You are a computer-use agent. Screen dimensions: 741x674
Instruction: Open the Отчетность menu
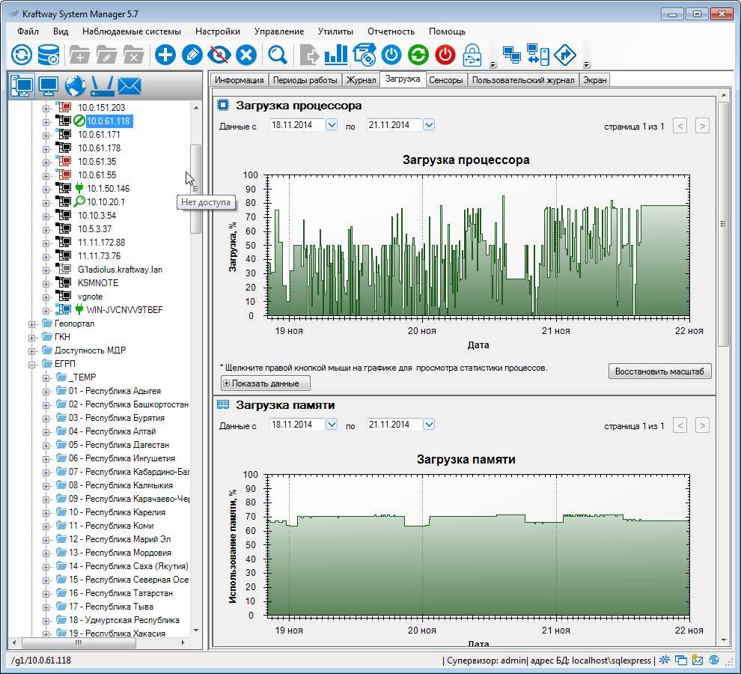pyautogui.click(x=391, y=31)
